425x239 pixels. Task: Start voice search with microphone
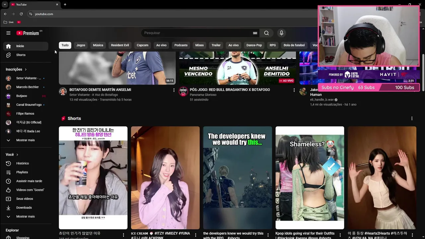(x=282, y=33)
